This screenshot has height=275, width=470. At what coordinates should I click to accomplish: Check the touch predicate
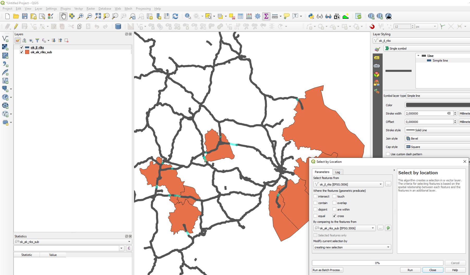pos(334,196)
